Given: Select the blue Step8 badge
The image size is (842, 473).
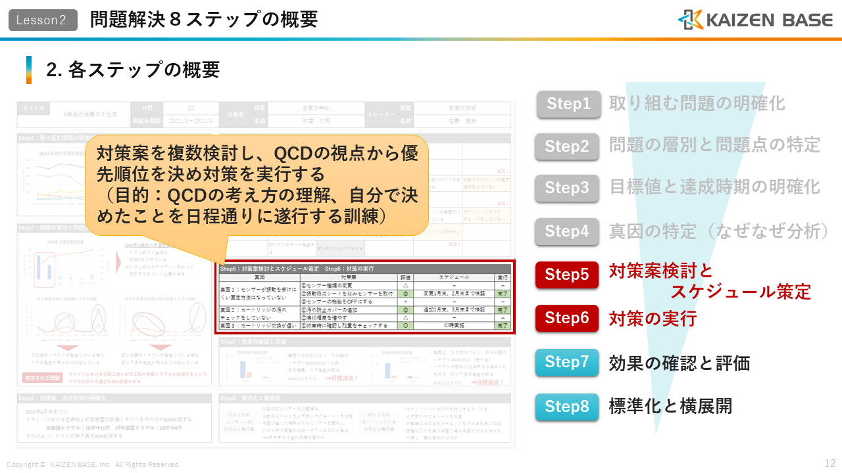Looking at the screenshot, I should point(567,407).
